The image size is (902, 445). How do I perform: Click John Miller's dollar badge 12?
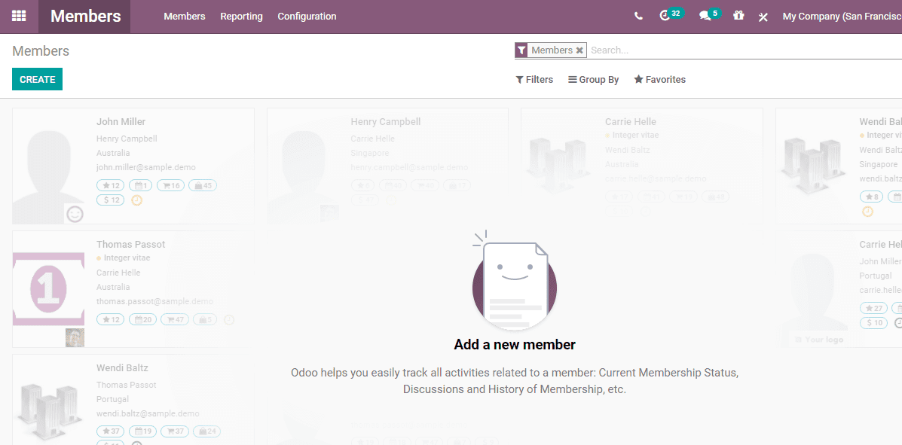pos(111,200)
